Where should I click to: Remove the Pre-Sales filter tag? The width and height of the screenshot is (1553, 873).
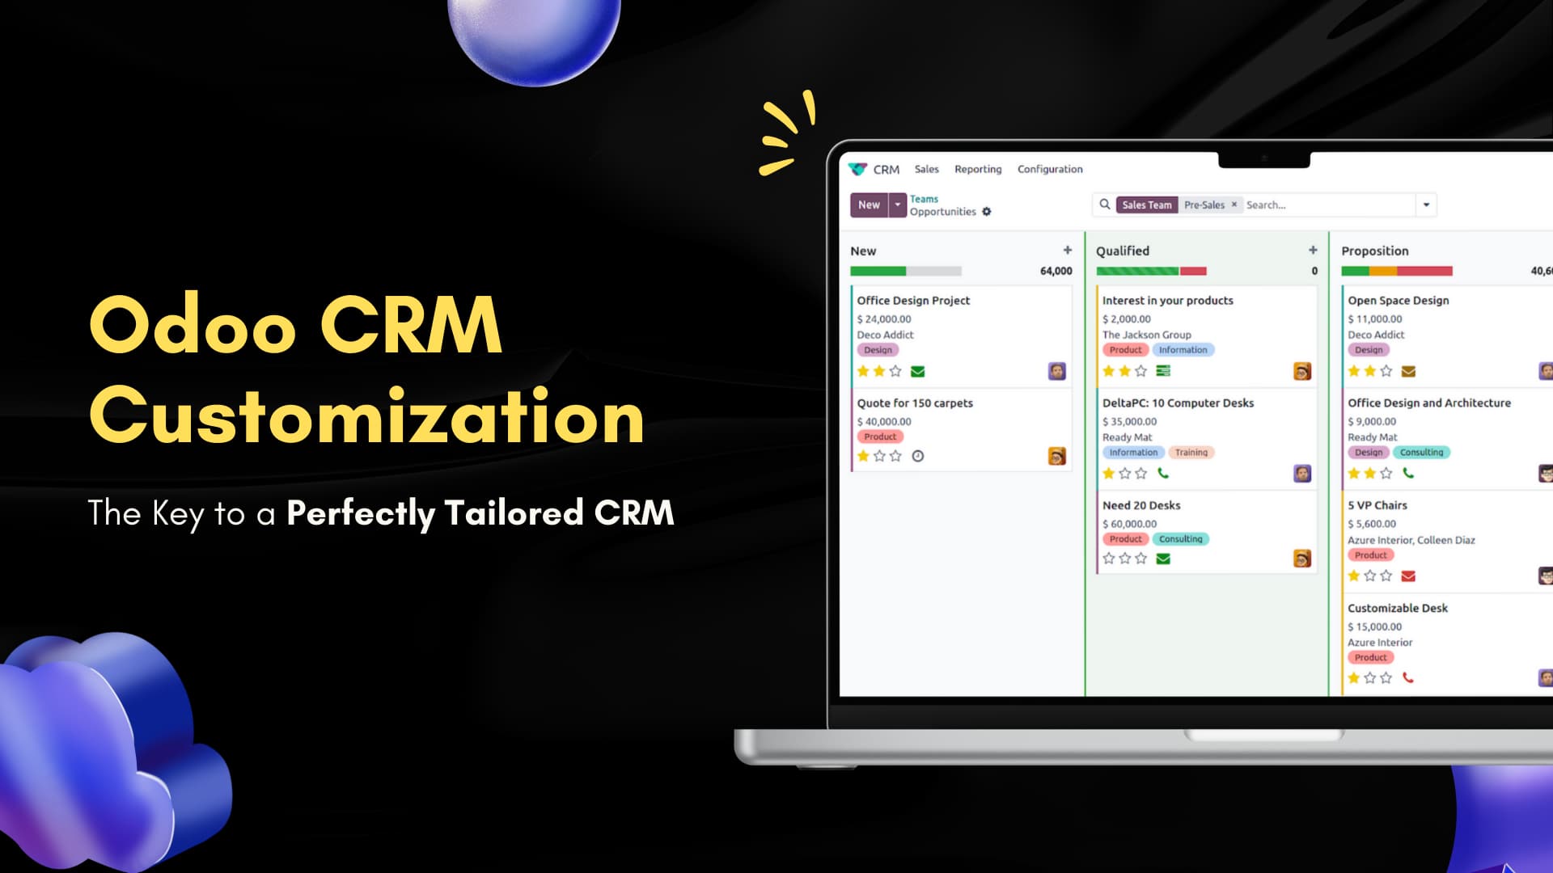pyautogui.click(x=1233, y=205)
